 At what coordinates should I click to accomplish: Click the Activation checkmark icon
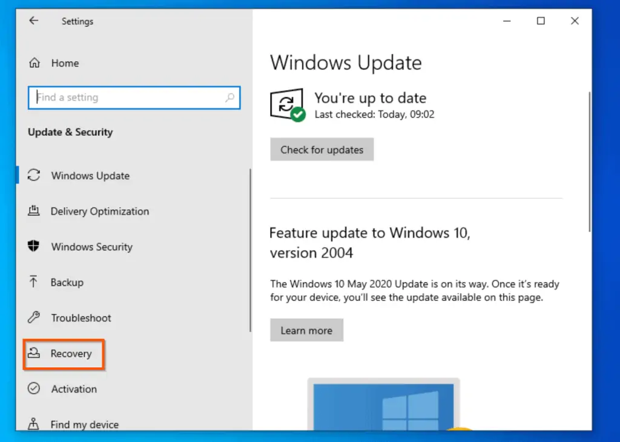pyautogui.click(x=35, y=389)
